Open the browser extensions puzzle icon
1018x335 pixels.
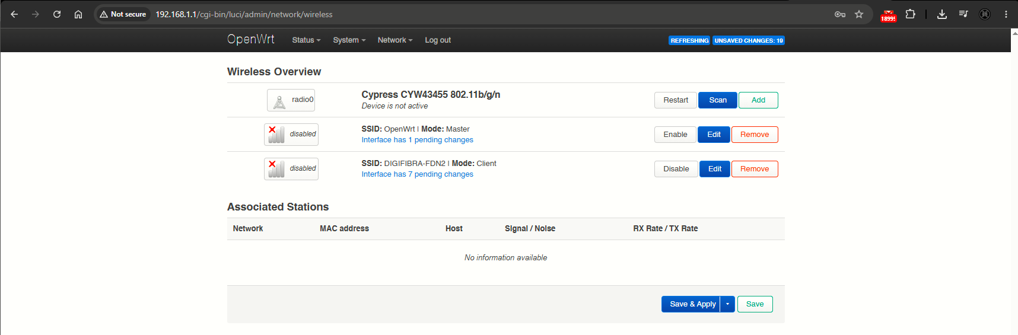click(910, 14)
